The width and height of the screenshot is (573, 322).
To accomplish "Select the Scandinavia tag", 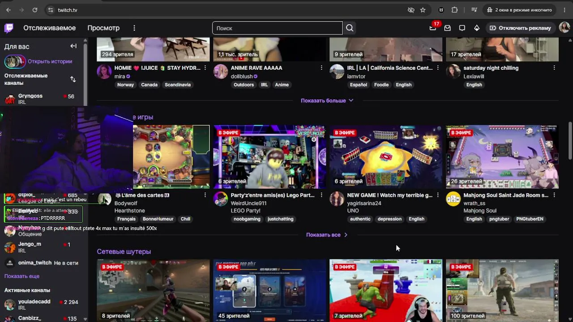I will tap(178, 85).
